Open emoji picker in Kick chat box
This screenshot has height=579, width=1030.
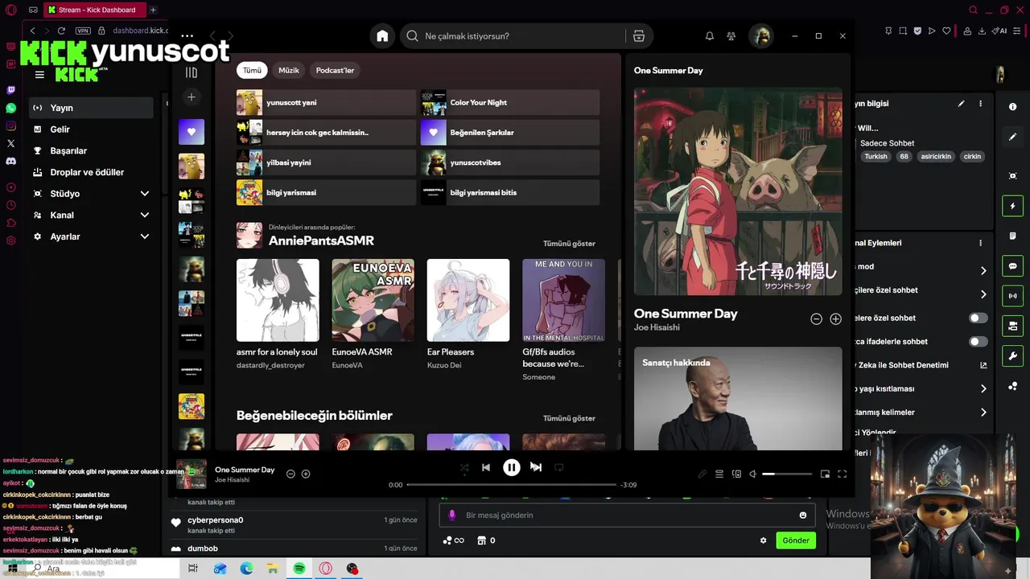pyautogui.click(x=803, y=515)
